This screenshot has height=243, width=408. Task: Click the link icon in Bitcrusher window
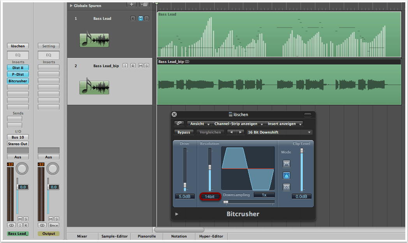pyautogui.click(x=179, y=123)
